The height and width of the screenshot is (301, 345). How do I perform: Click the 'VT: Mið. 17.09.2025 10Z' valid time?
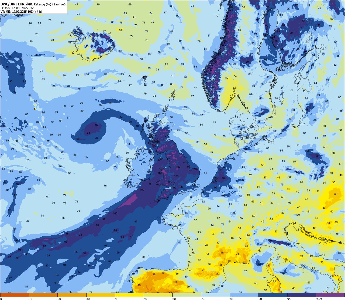click(x=16, y=12)
